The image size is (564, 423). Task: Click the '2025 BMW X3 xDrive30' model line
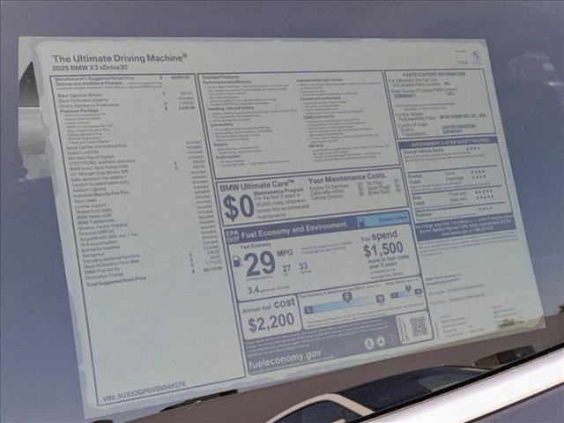[x=90, y=68]
